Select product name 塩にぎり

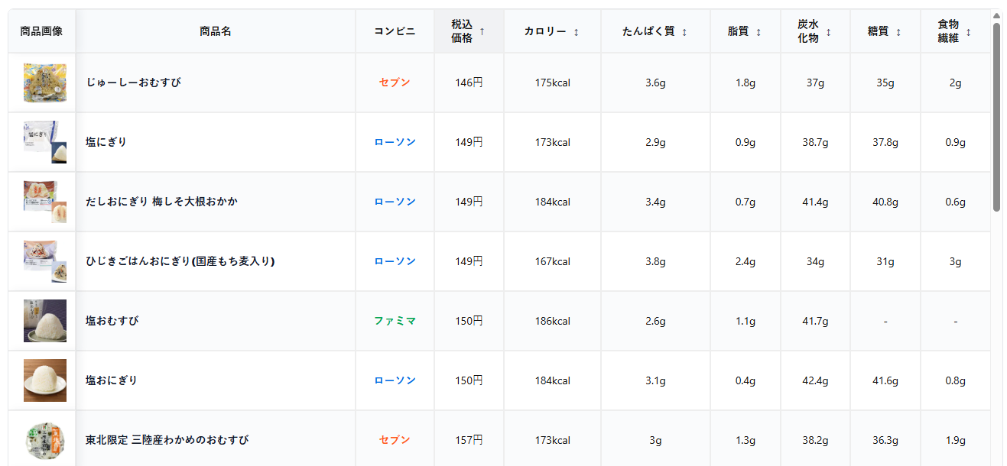106,142
